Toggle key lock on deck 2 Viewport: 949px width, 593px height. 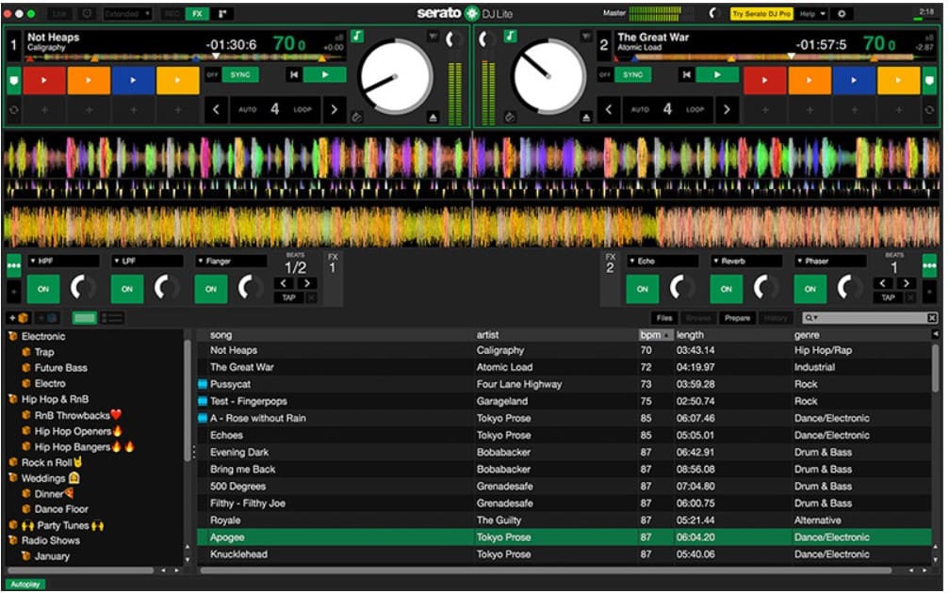(510, 37)
